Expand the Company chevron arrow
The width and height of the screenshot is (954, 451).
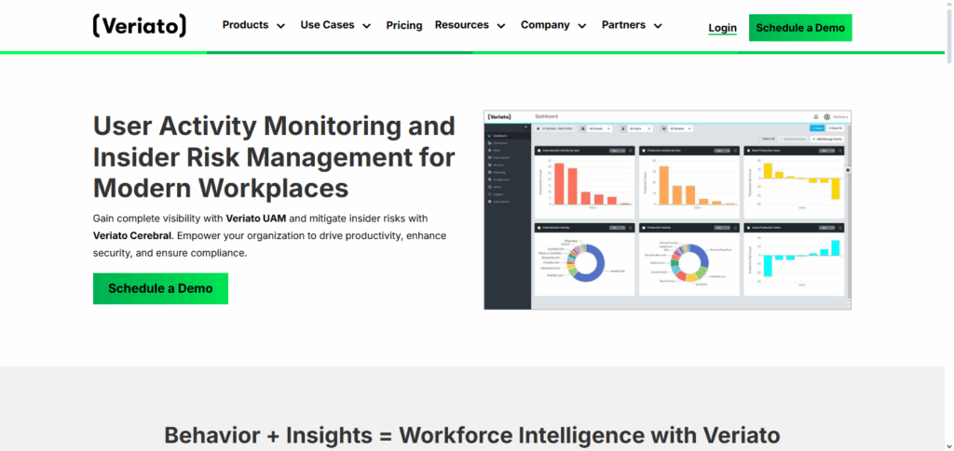click(581, 26)
